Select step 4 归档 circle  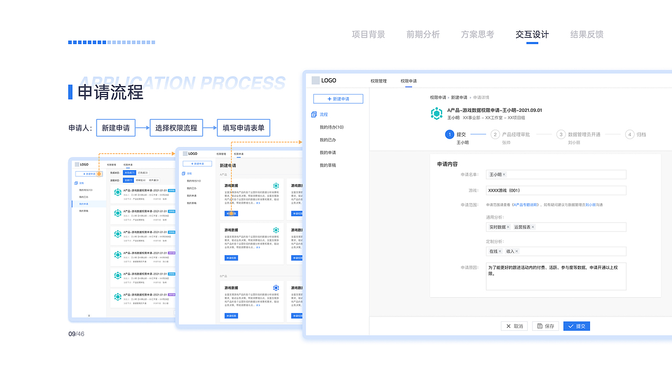630,134
